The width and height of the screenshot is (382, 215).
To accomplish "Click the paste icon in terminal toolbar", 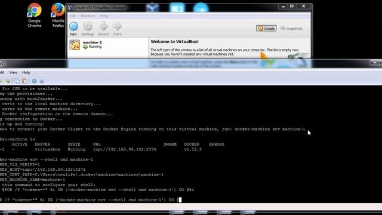I will pos(24,81).
